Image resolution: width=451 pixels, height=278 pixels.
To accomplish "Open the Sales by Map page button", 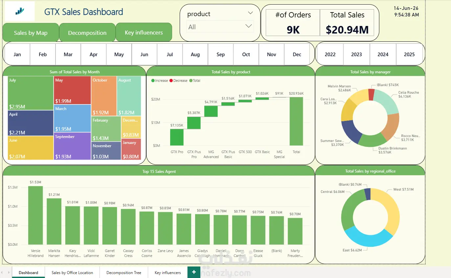I will pyautogui.click(x=31, y=33).
